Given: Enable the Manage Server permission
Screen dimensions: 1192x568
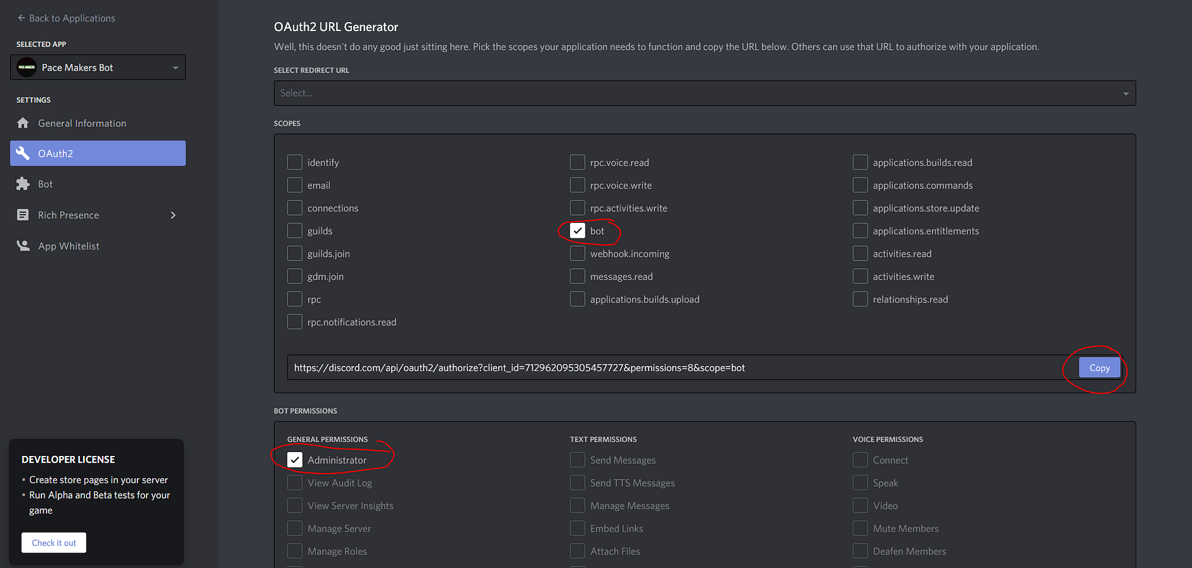Looking at the screenshot, I should pos(295,528).
